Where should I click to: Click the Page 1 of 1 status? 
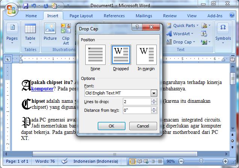[17, 161]
